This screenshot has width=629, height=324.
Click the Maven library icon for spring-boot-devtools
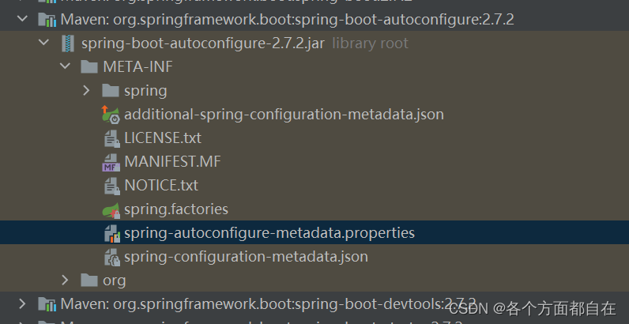click(x=47, y=304)
